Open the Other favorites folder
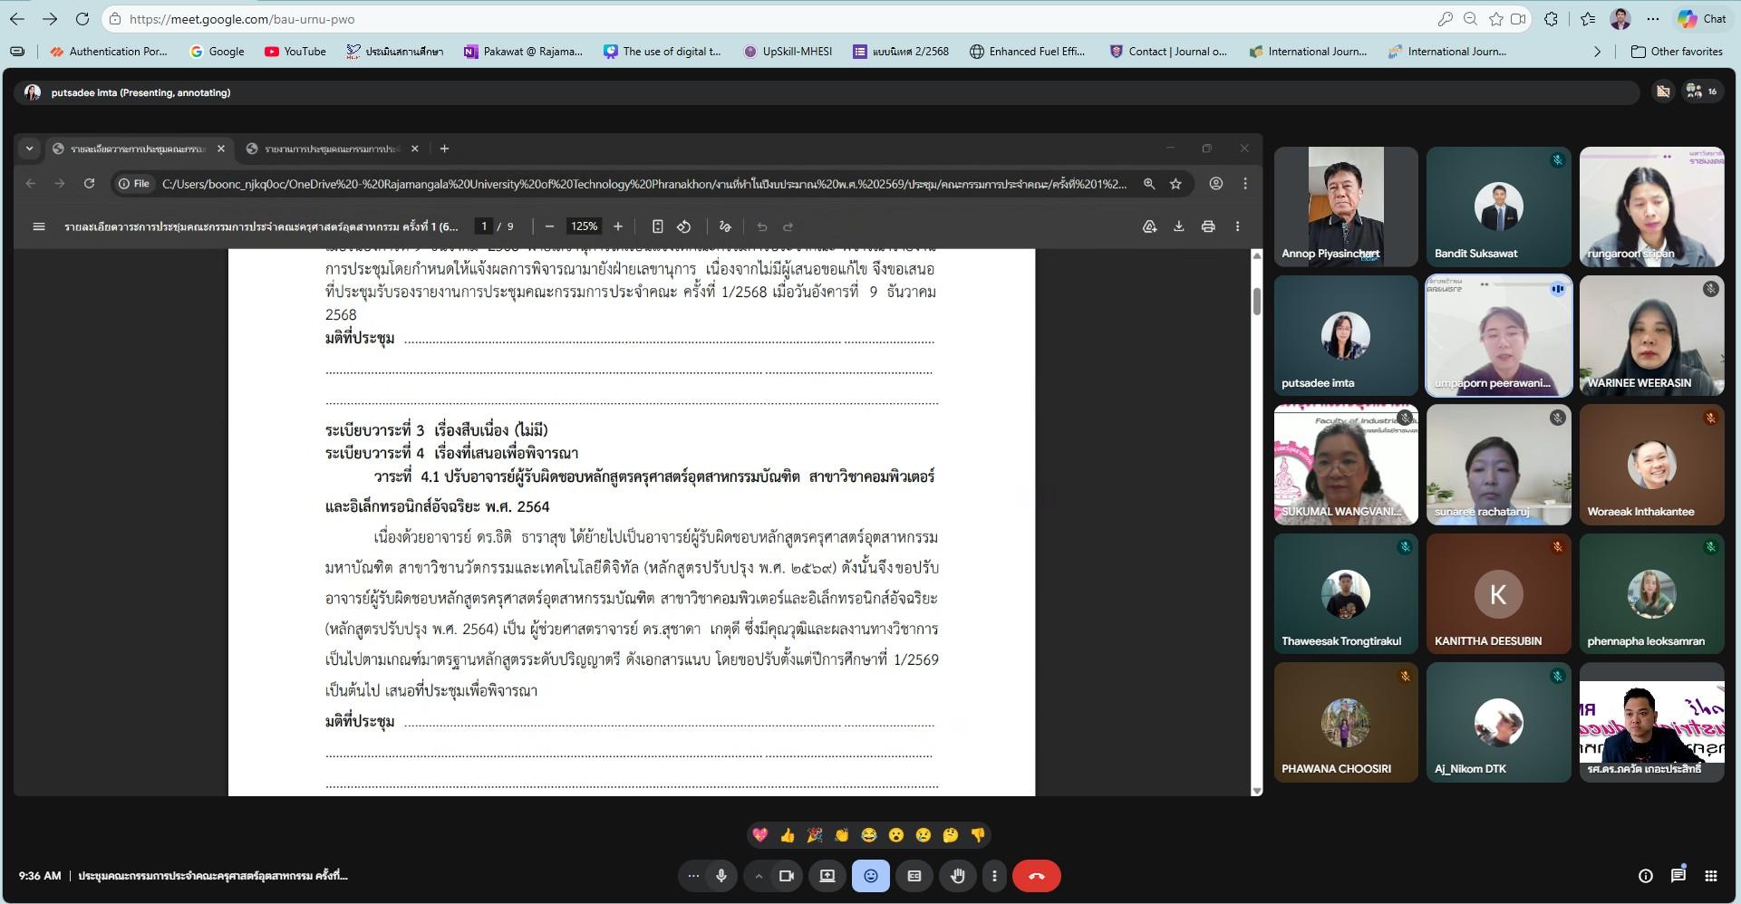This screenshot has height=904, width=1741. coord(1677,52)
